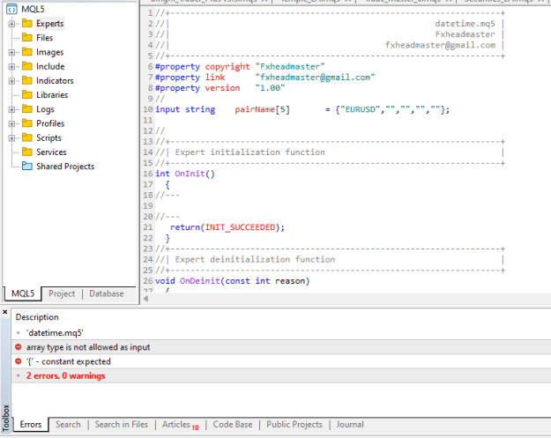Screen dimensions: 551x438
Task: Expand the Images folder node
Action: coord(11,52)
